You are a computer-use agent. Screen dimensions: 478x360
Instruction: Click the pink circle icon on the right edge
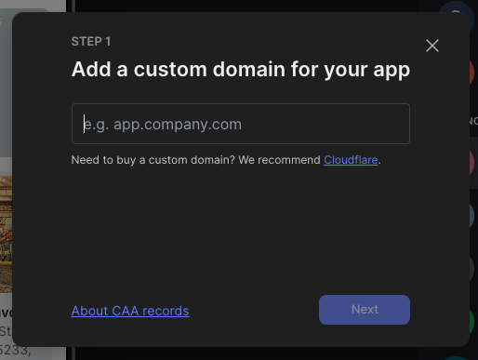tap(471, 163)
